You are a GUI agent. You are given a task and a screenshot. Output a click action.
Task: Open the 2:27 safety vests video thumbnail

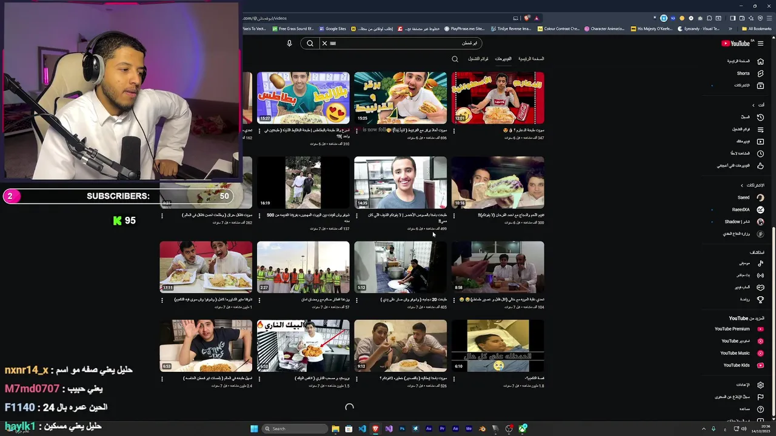(303, 267)
